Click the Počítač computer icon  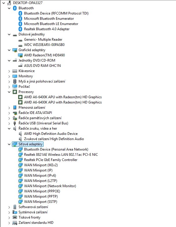tap(15, 87)
